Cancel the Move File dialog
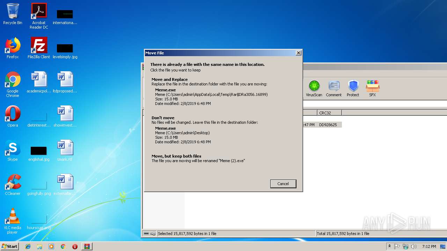Screen dimensions: 447x251 (x=283, y=184)
